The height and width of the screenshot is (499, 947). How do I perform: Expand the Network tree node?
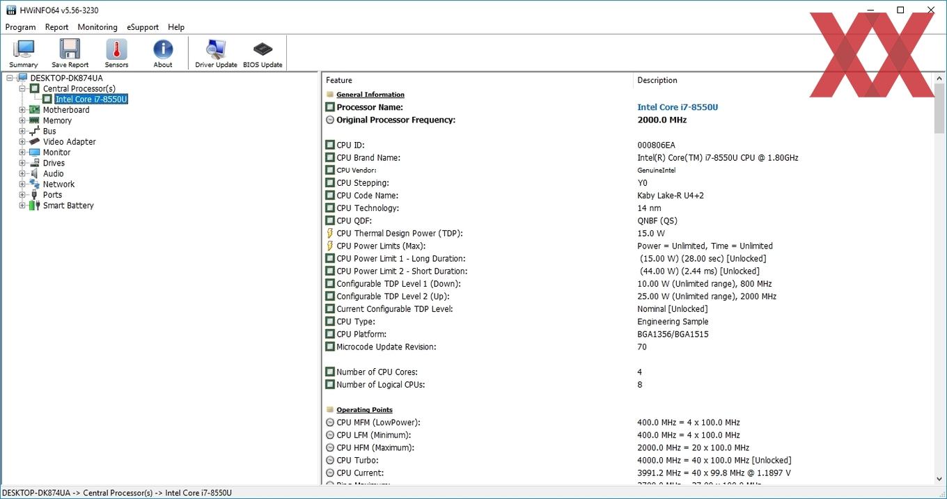(x=22, y=184)
